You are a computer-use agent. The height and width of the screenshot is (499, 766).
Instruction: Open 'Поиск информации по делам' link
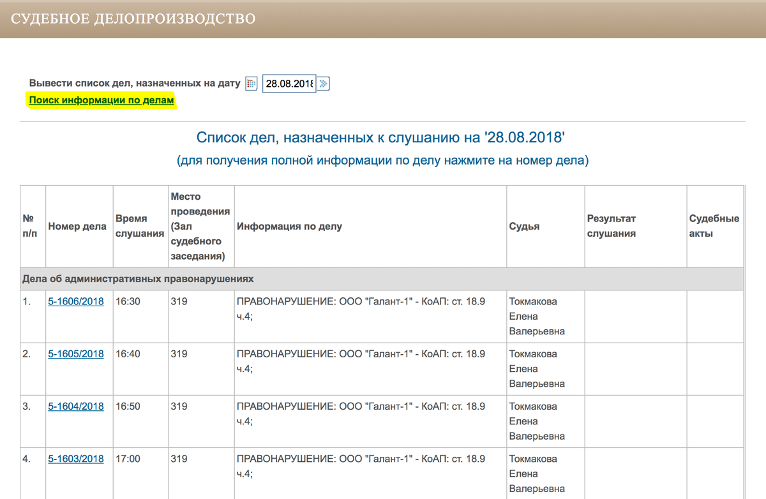[x=101, y=100]
